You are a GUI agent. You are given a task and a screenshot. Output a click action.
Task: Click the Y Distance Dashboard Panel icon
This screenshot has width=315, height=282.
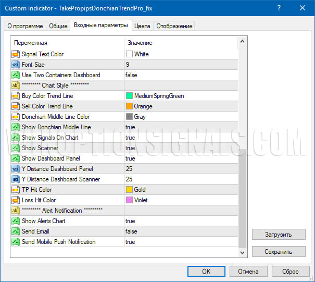pos(16,169)
